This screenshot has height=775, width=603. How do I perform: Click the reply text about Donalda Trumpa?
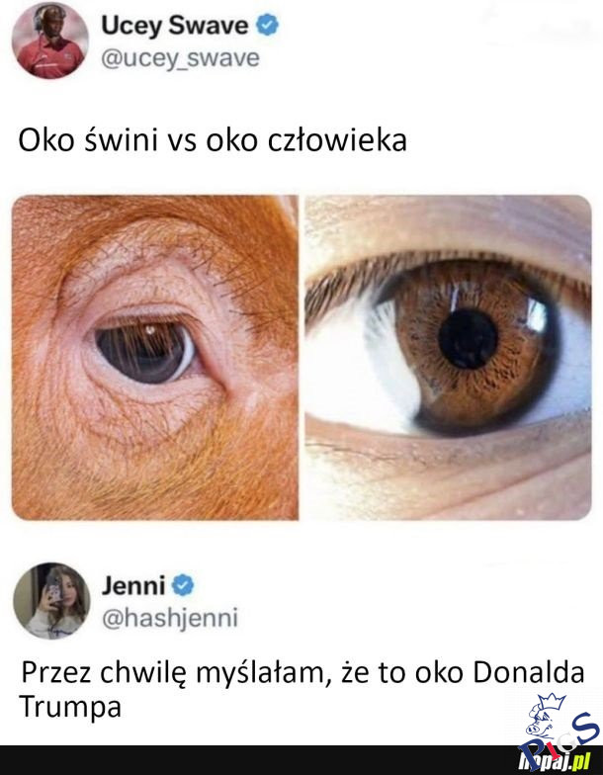pyautogui.click(x=302, y=689)
